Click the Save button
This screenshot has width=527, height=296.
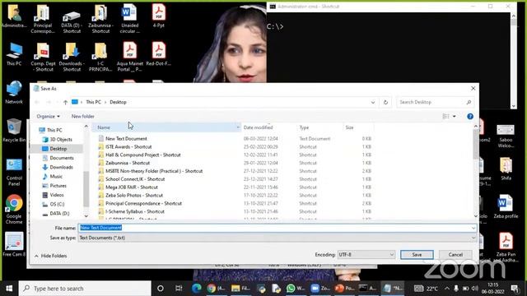click(x=417, y=255)
